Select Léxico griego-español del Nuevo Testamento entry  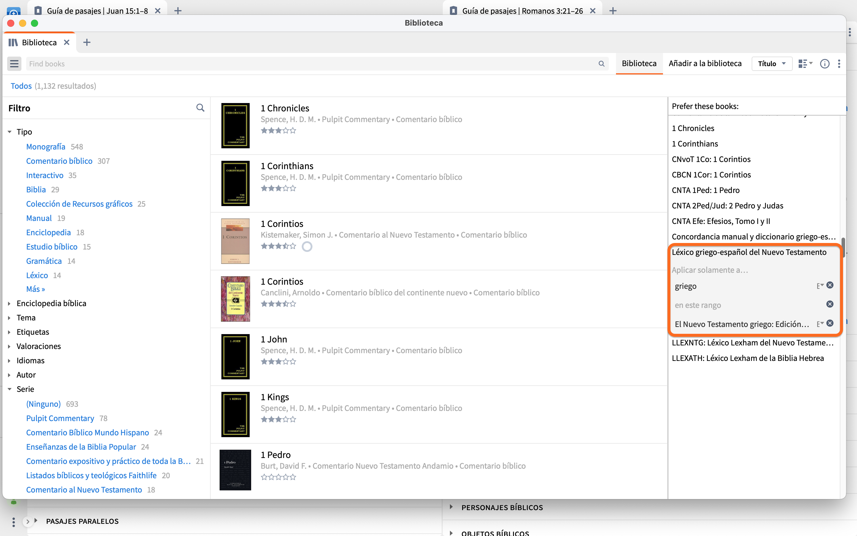749,252
